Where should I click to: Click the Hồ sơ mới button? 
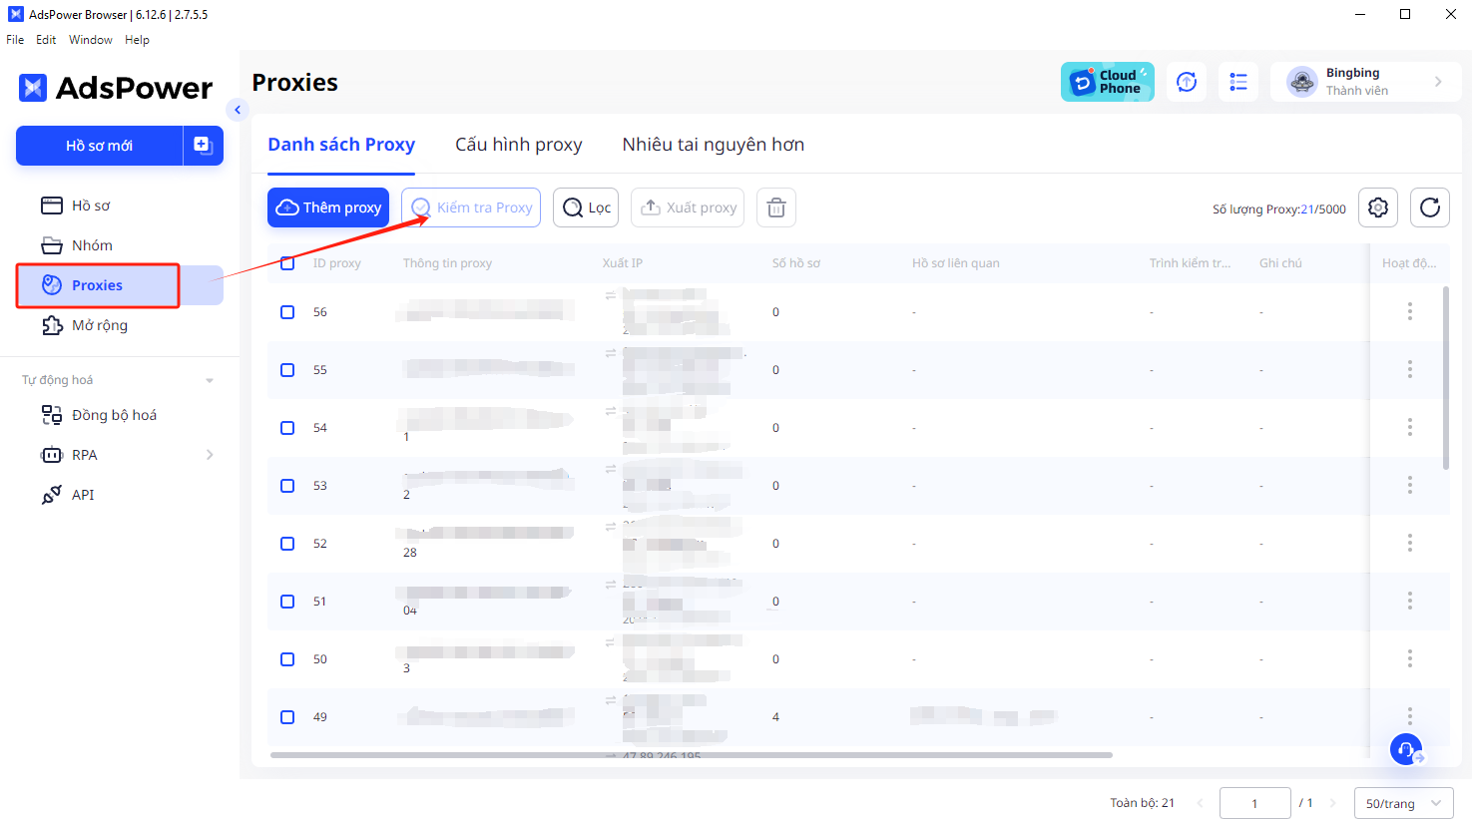99,146
